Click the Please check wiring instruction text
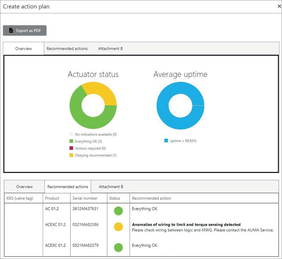 click(203, 230)
